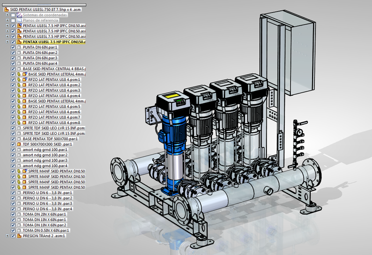Click the part icon of amort ndg grnd 100.par:1
The width and height of the screenshot is (372, 255).
[x=19, y=150]
